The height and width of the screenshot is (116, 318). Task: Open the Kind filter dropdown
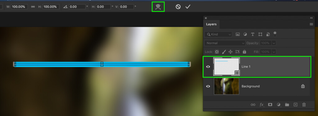point(218,35)
